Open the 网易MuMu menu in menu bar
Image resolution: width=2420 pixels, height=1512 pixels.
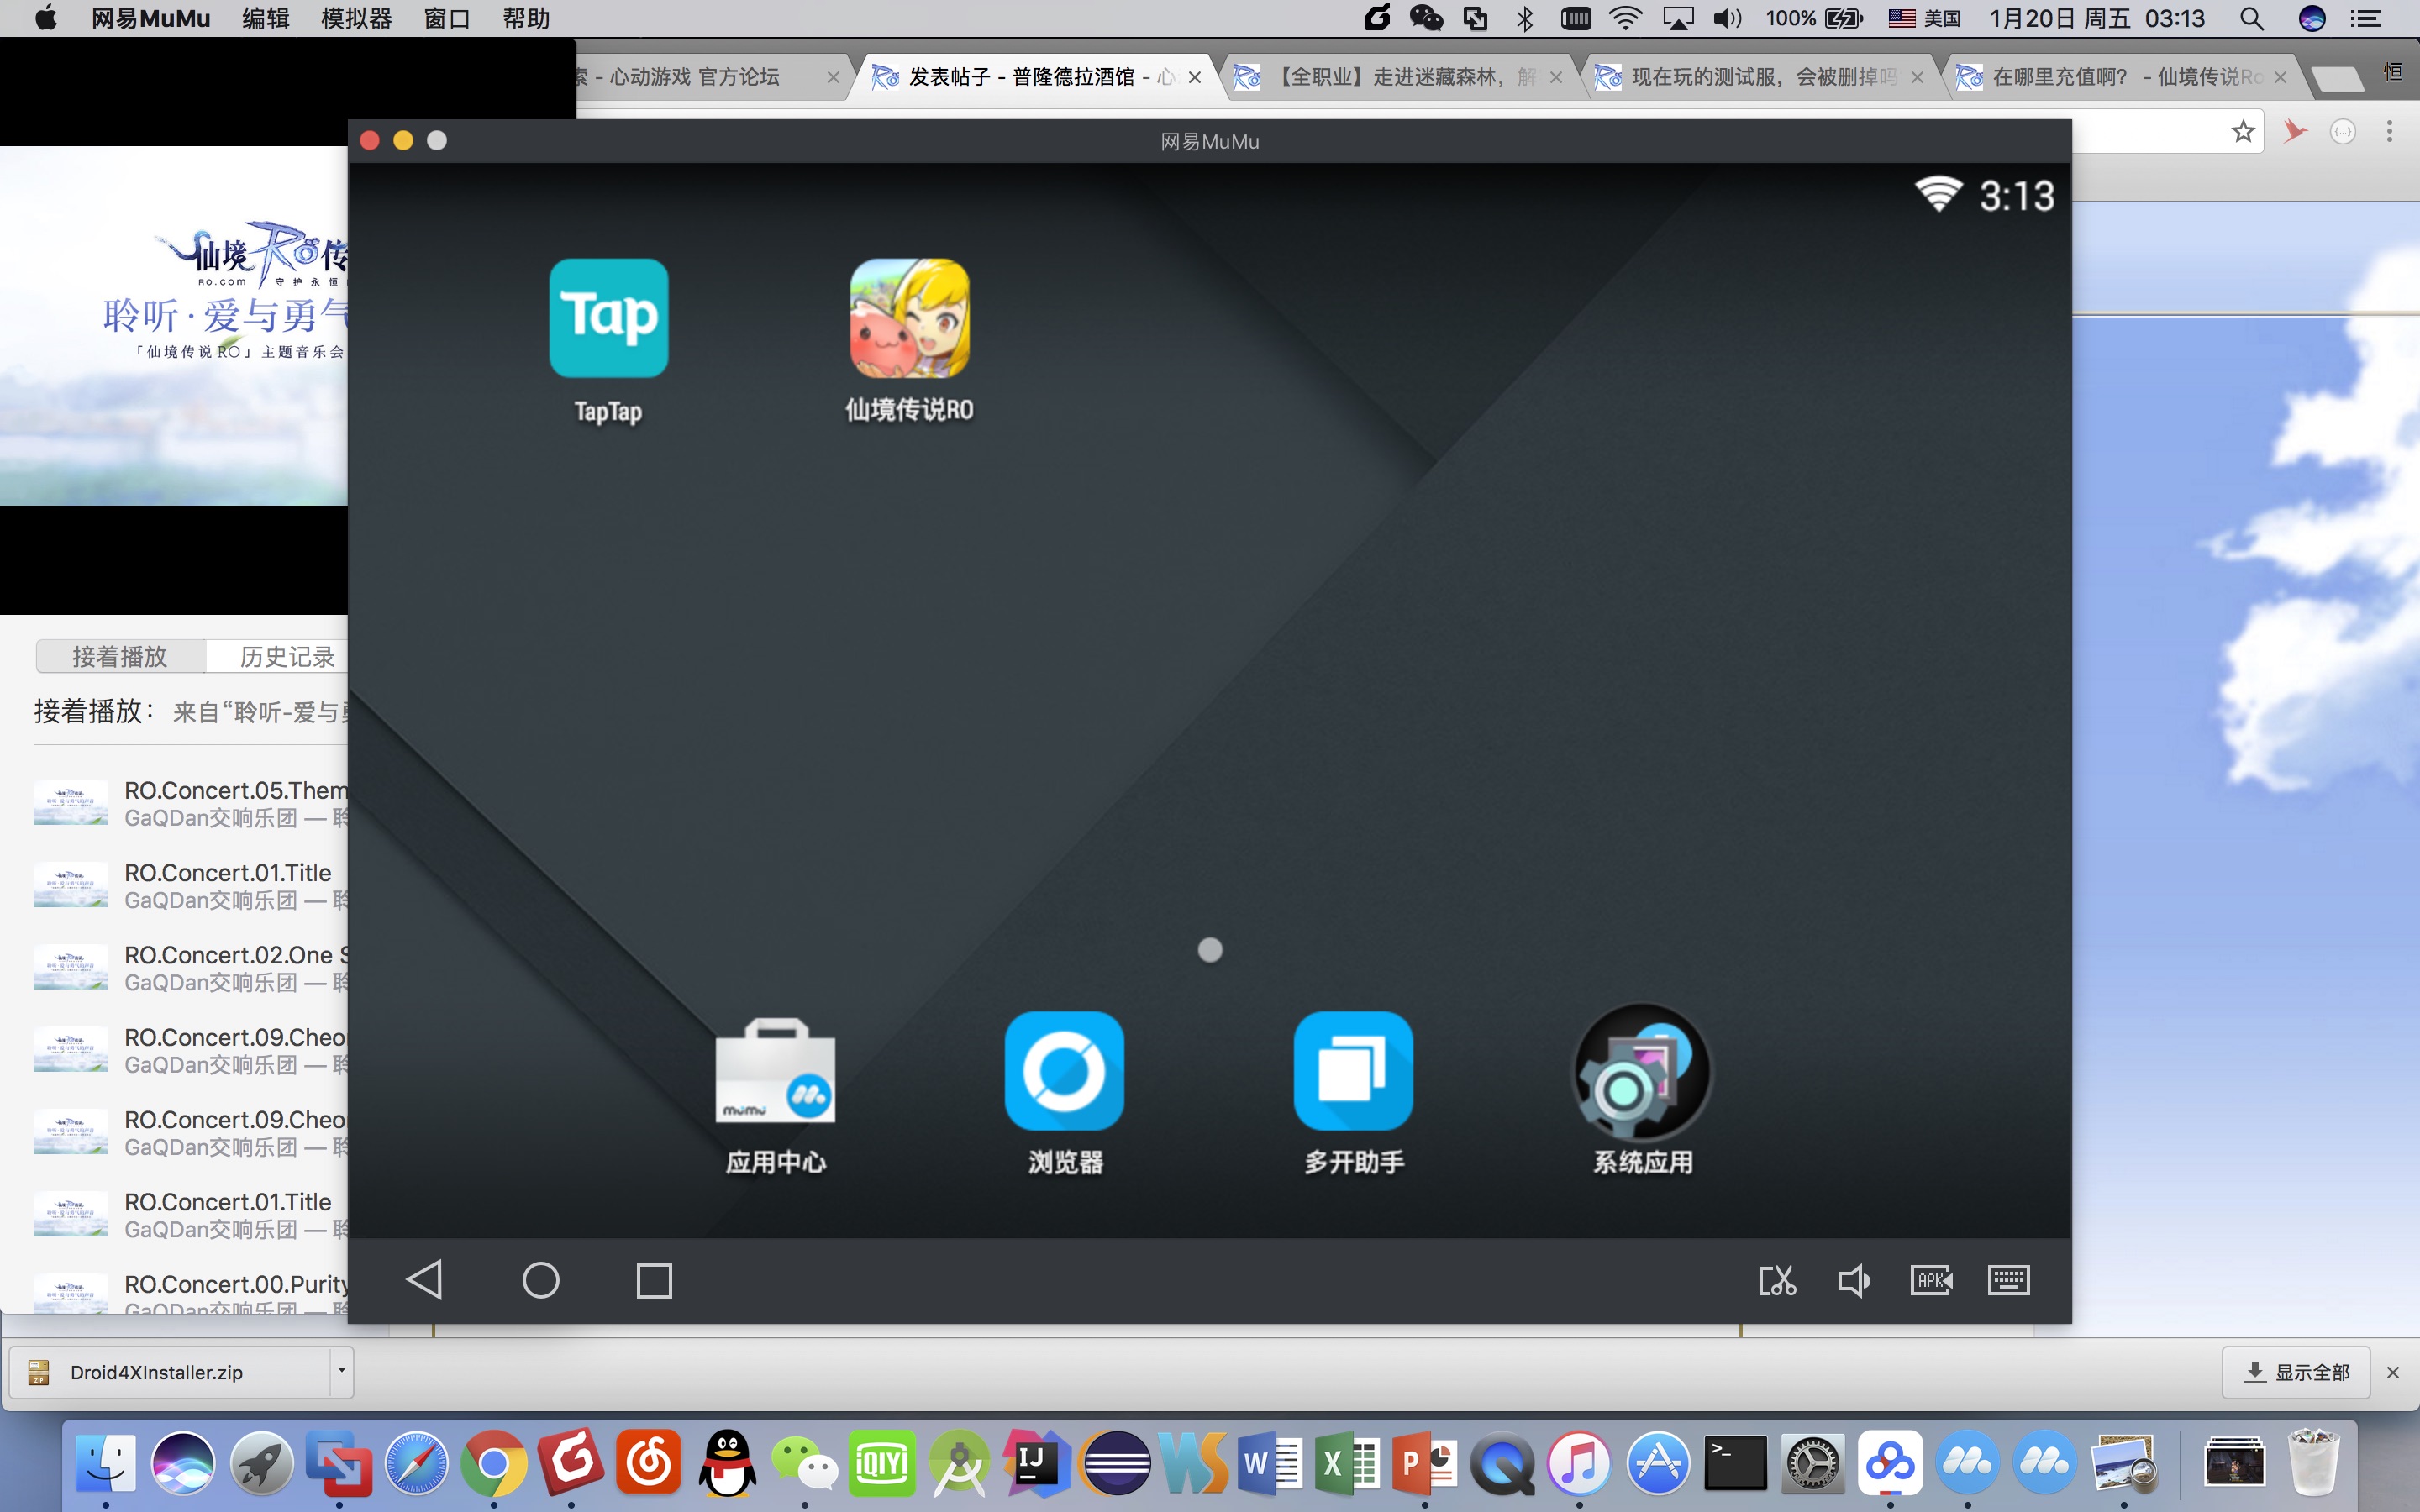(151, 18)
